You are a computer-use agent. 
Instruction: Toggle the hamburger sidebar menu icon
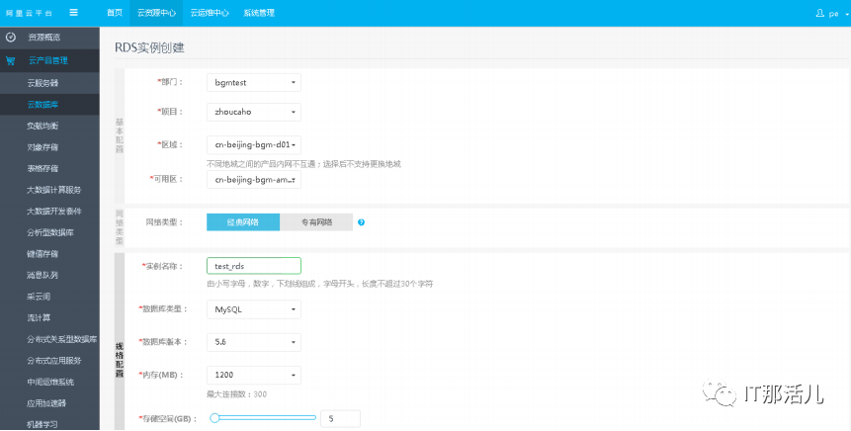pos(74,13)
